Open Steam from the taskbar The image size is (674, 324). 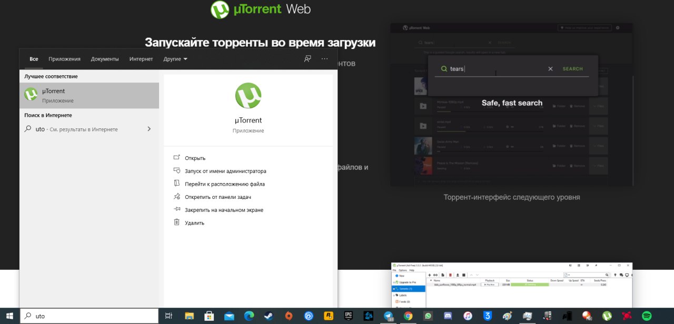[269, 316]
